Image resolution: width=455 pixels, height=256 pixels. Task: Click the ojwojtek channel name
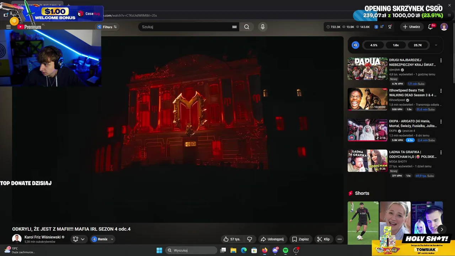[395, 70]
